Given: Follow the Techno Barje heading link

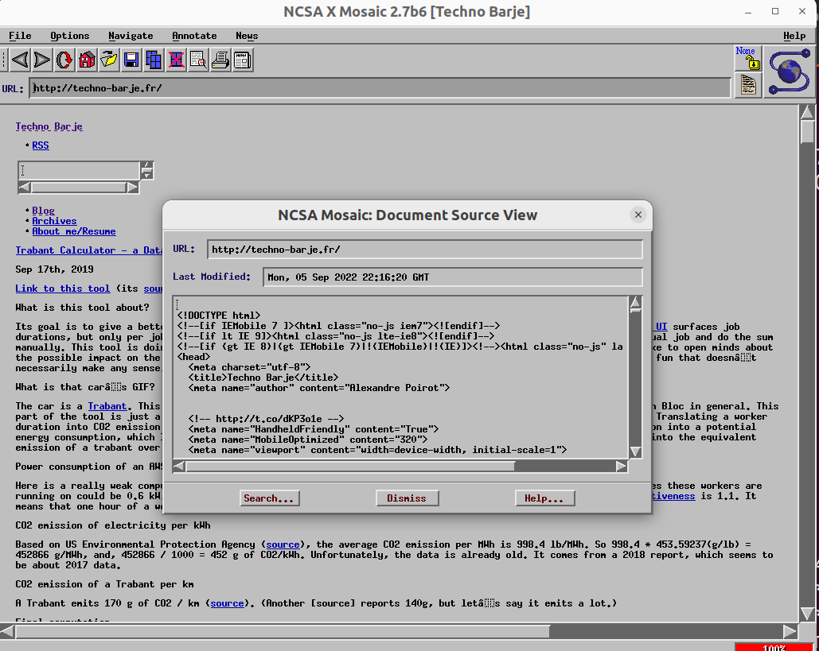Looking at the screenshot, I should [49, 126].
